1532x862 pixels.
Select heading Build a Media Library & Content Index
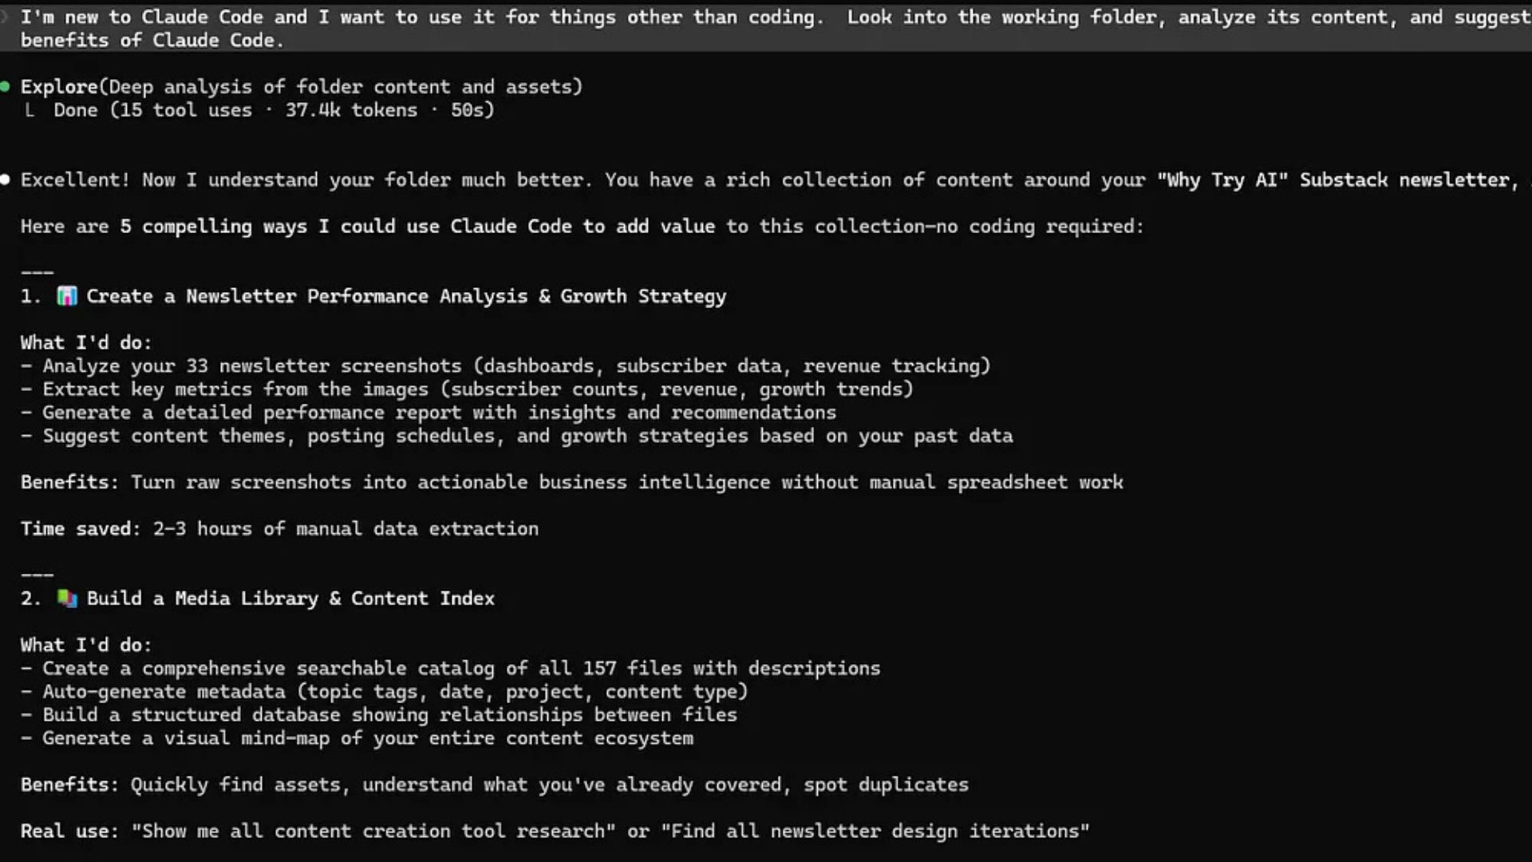coord(290,599)
